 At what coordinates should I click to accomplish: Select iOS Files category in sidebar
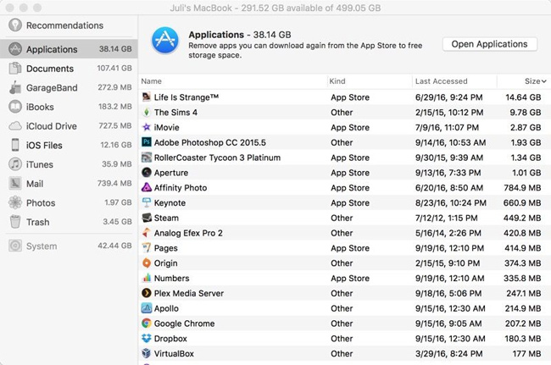69,145
